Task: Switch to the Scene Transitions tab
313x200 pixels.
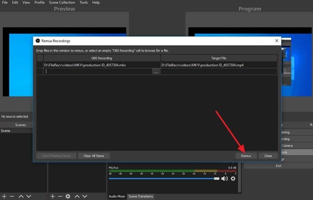Action: [141, 196]
